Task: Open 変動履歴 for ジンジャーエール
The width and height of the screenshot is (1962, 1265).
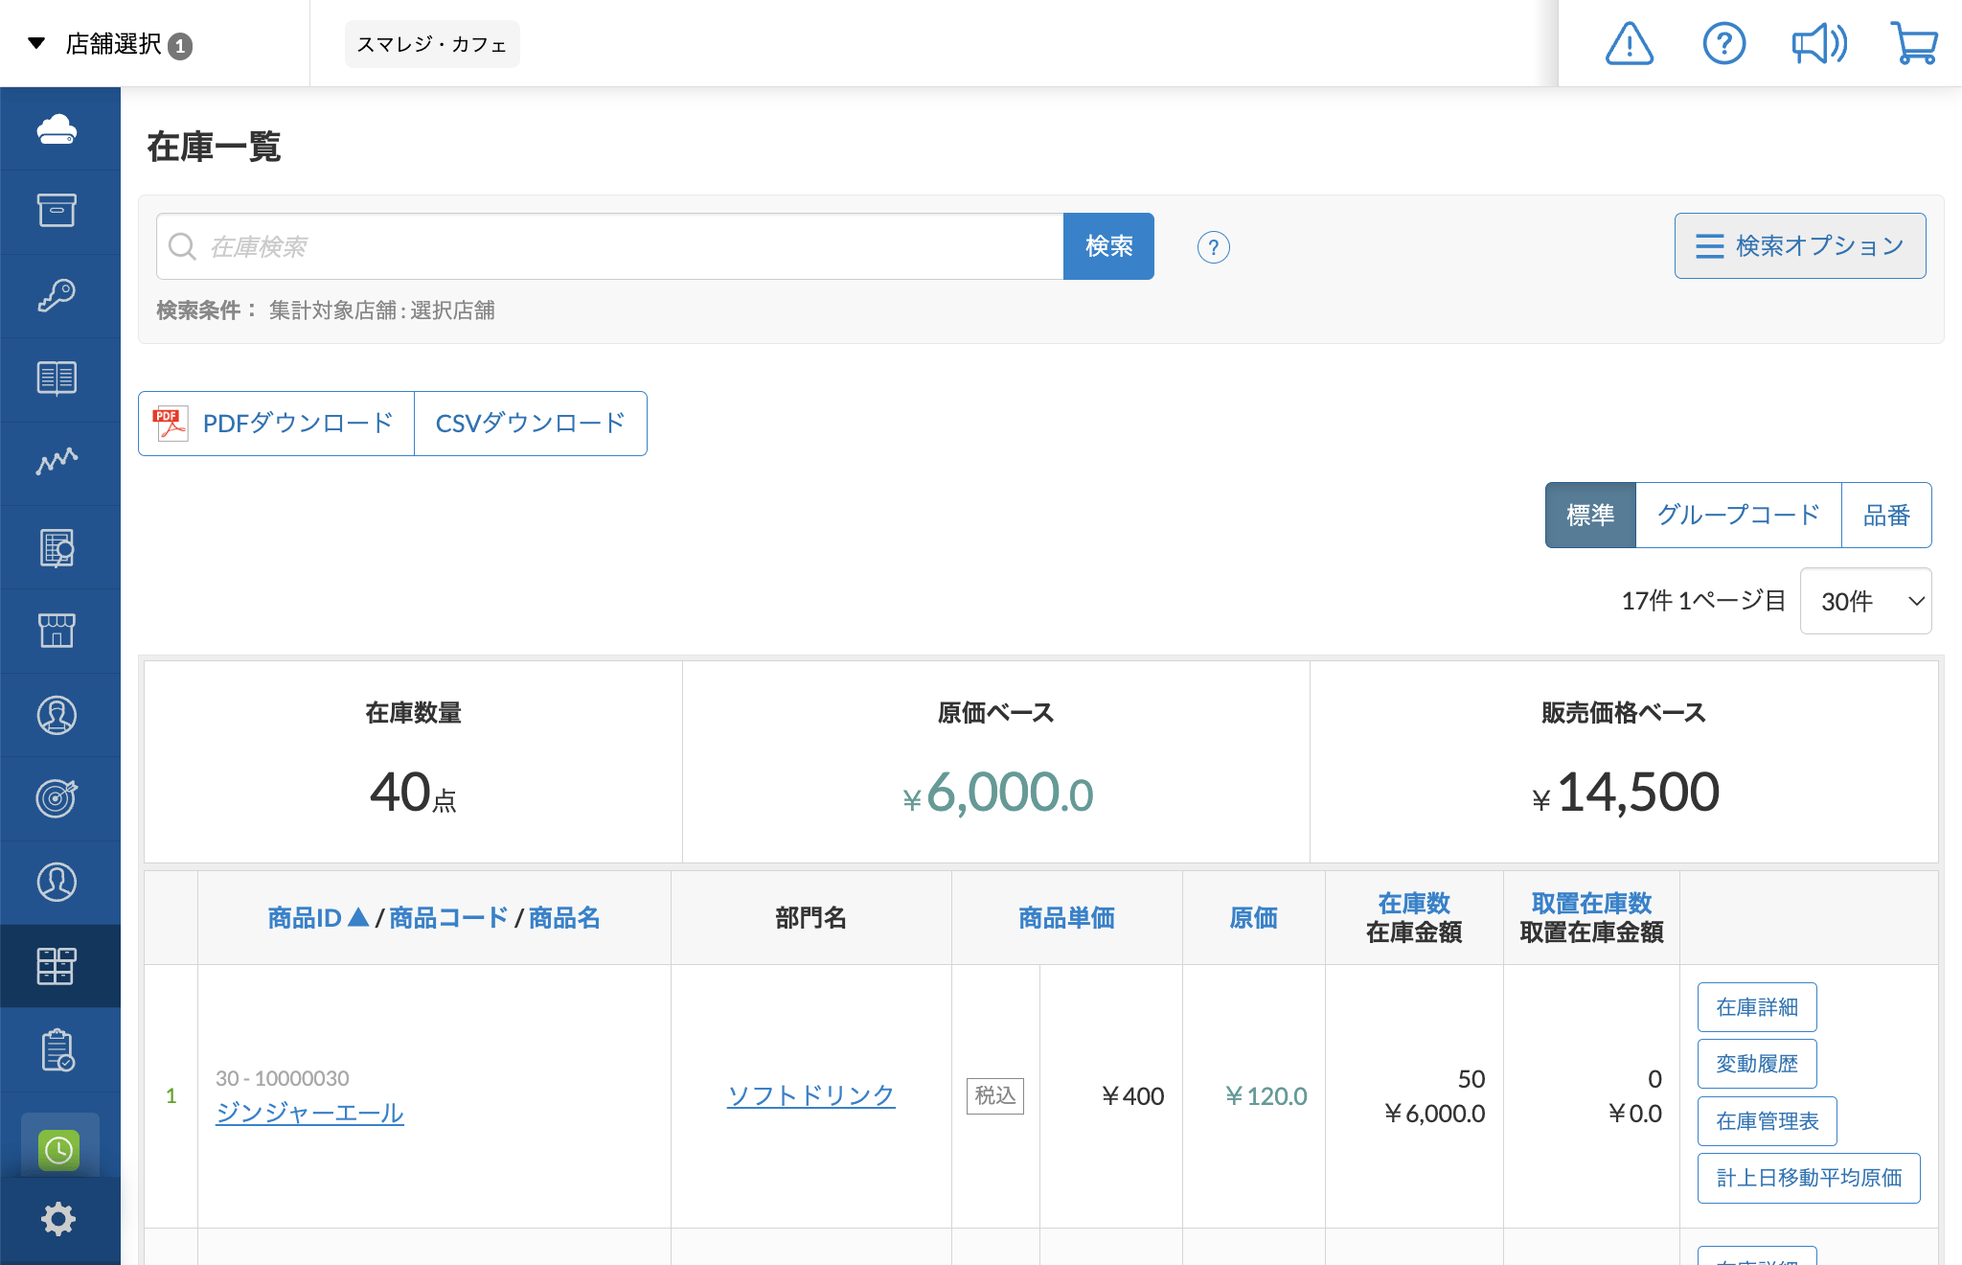Action: pyautogui.click(x=1757, y=1064)
